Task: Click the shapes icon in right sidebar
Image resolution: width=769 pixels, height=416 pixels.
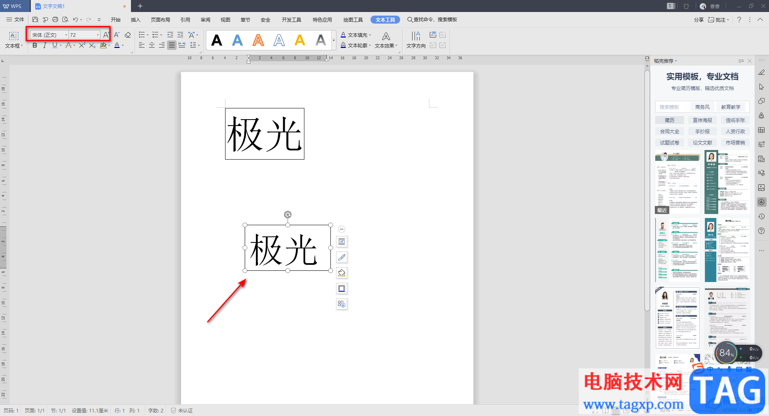Action: click(x=761, y=101)
